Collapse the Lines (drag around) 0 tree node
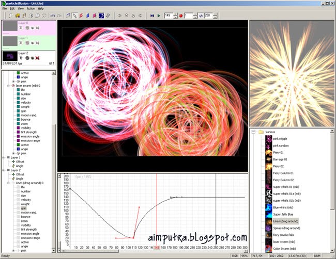336x259 pixels. coord(8,183)
